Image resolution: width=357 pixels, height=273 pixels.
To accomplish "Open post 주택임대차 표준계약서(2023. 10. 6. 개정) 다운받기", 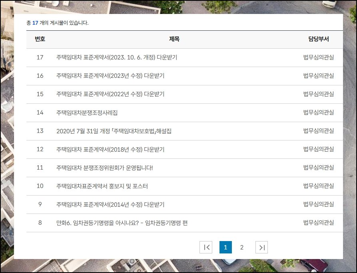I will click(117, 57).
